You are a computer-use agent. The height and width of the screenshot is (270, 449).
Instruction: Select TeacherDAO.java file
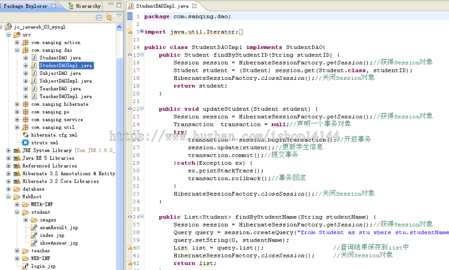coord(60,89)
